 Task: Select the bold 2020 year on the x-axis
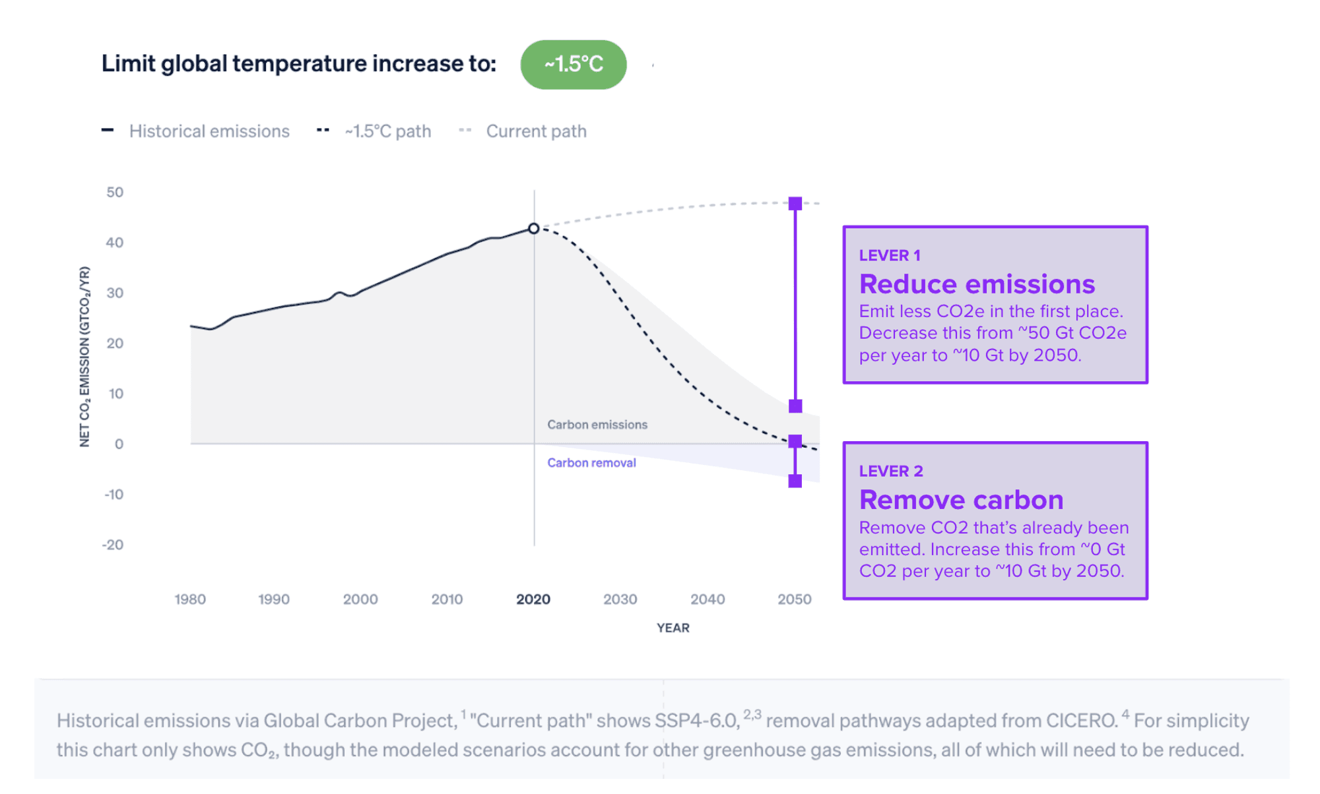(533, 599)
